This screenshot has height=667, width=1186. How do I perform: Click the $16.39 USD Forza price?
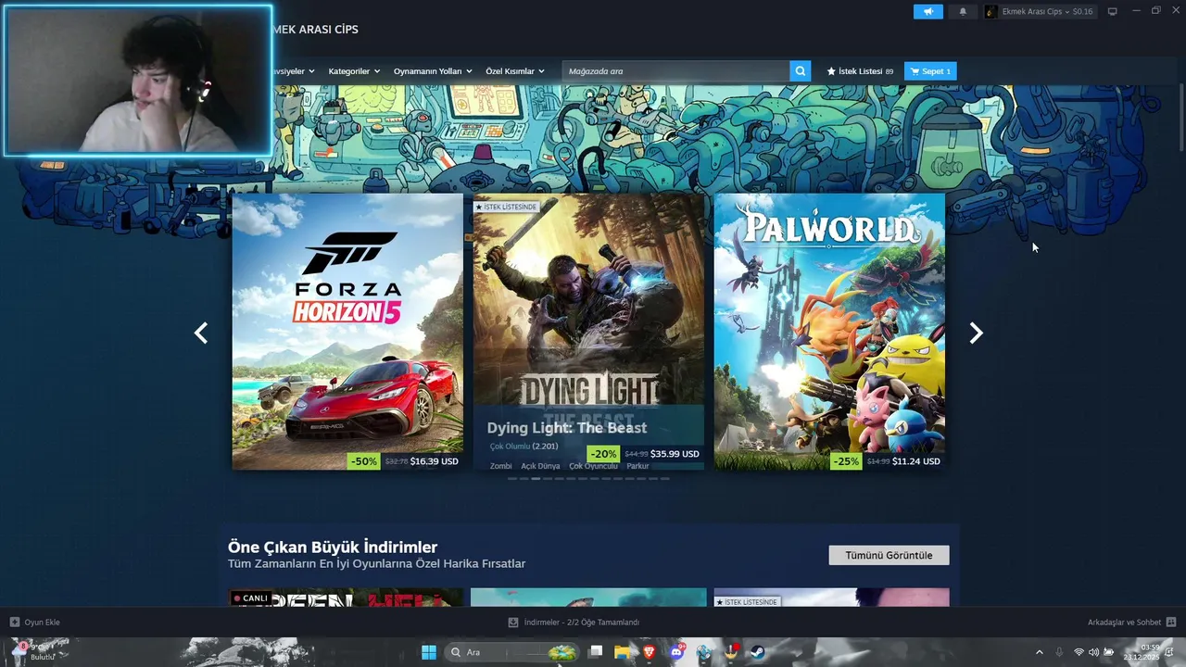click(435, 461)
